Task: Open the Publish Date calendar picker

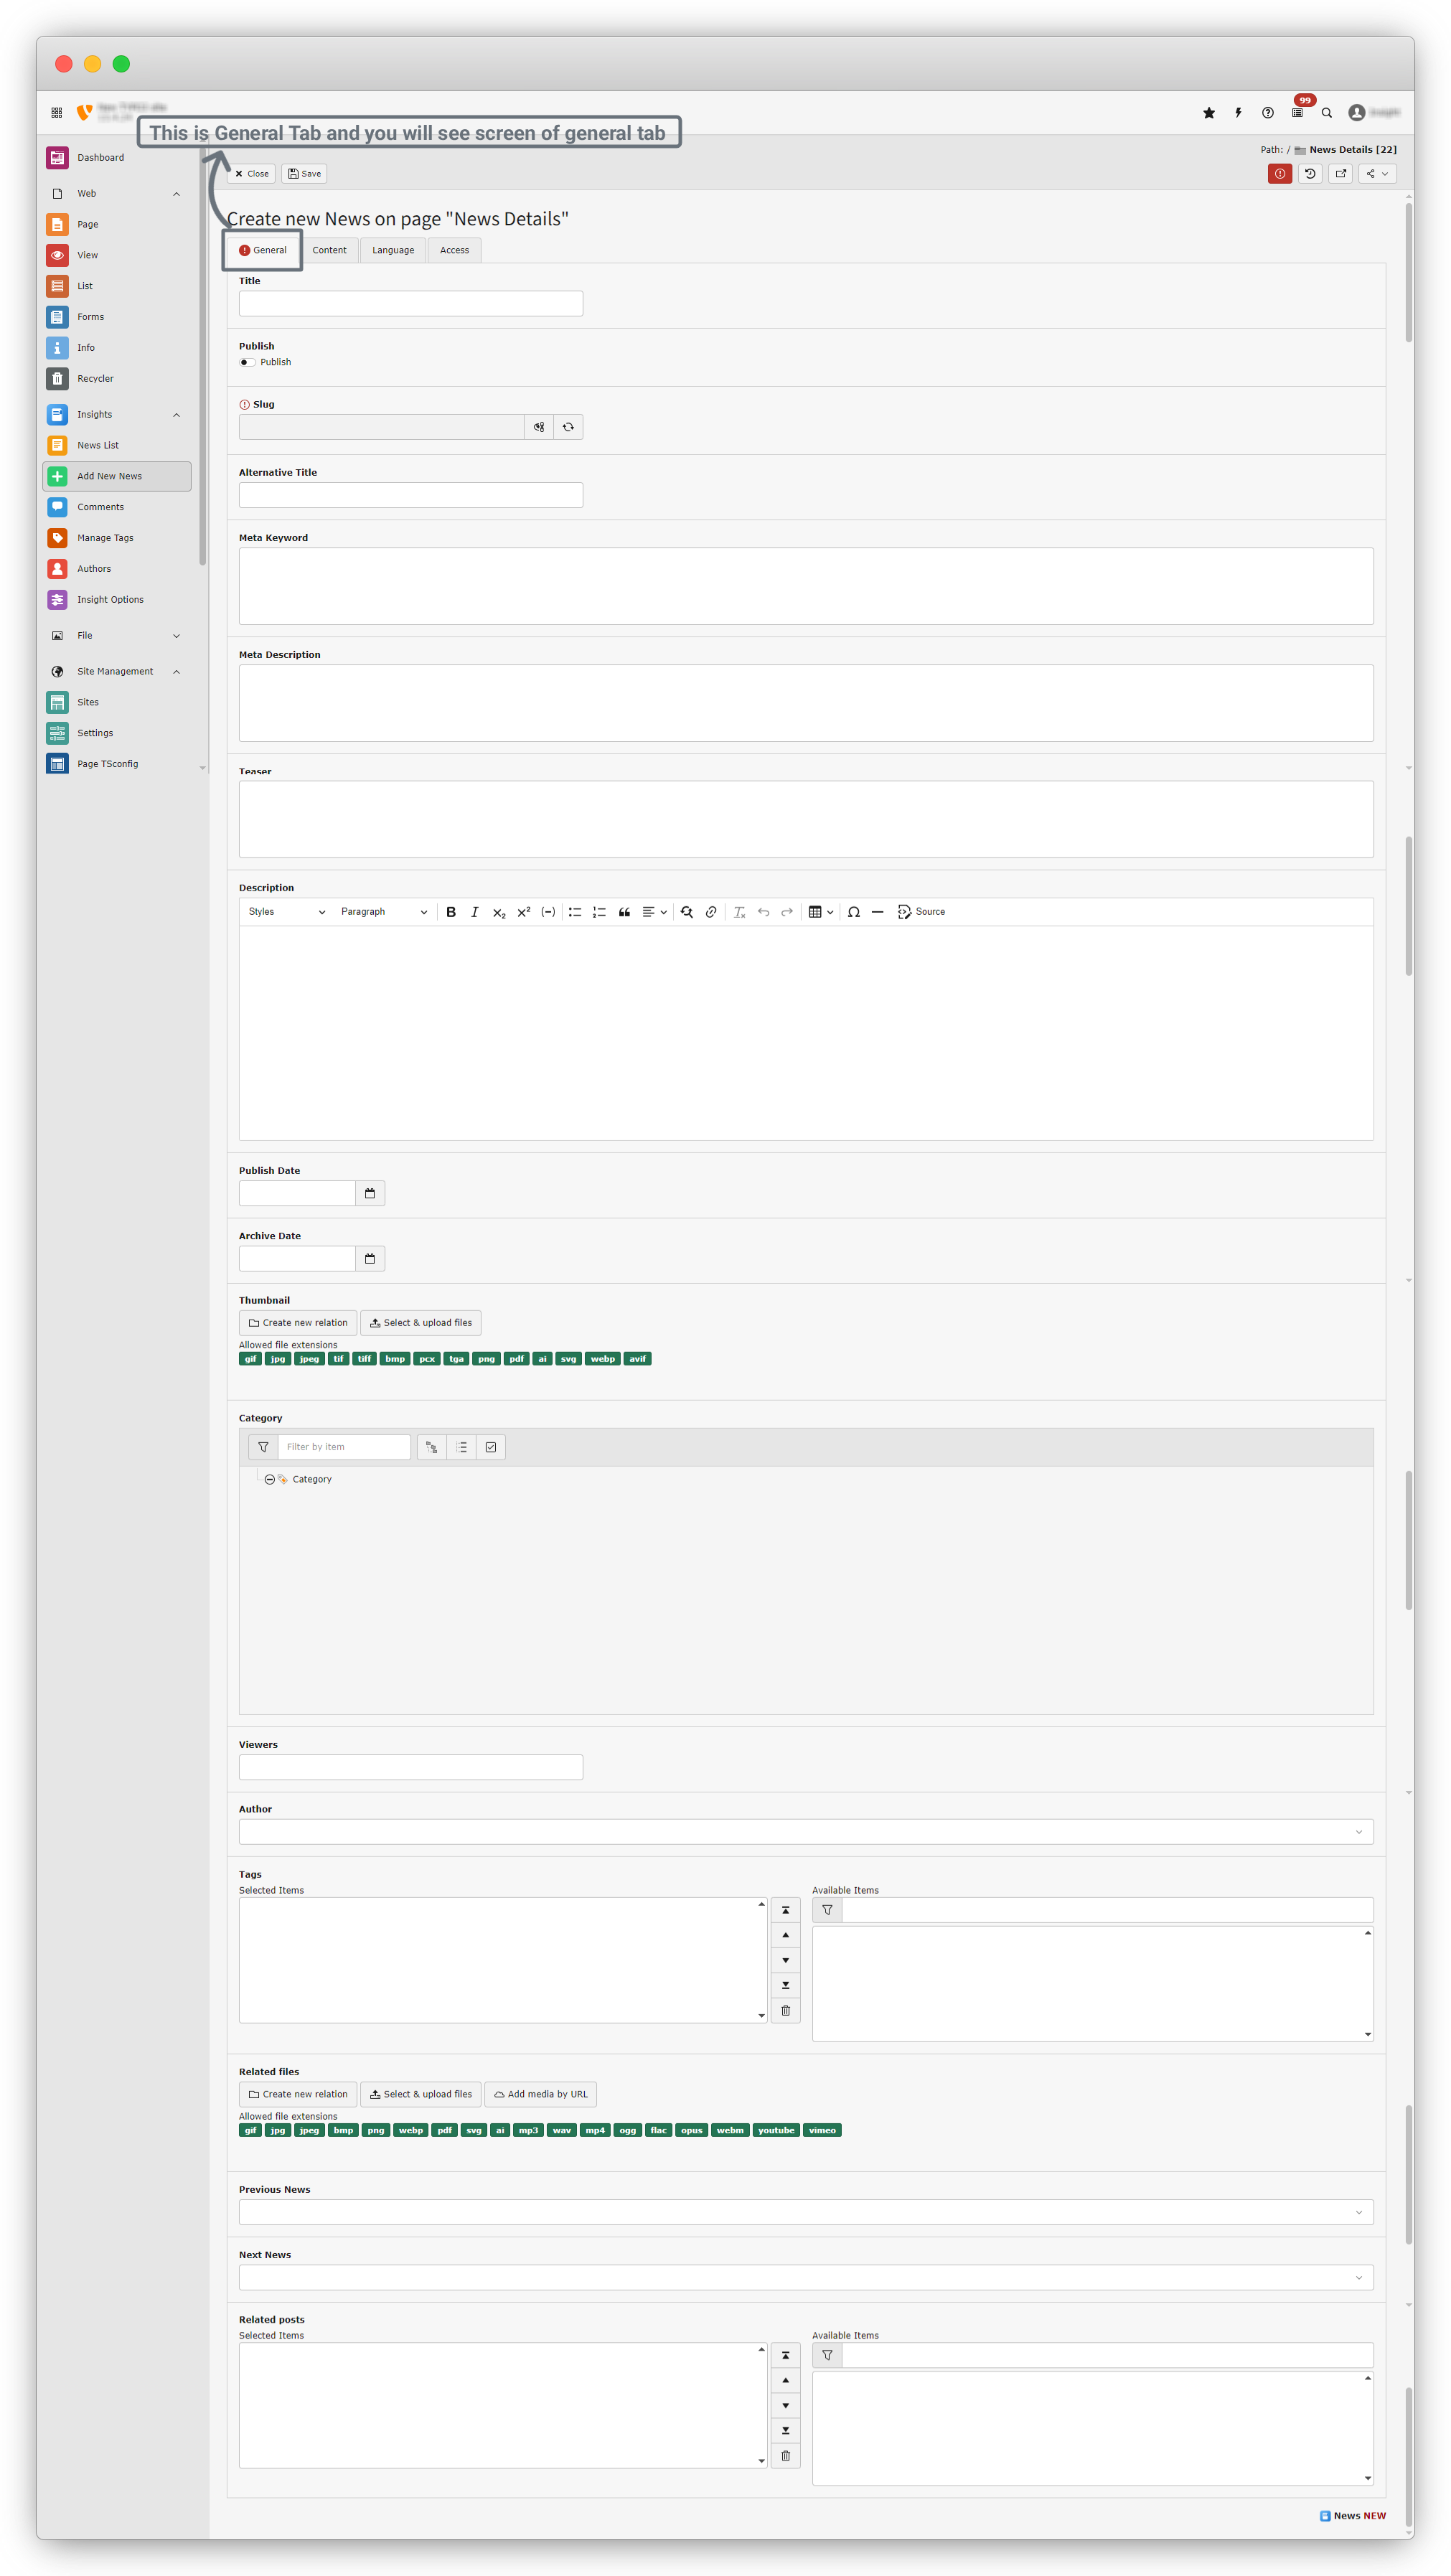Action: [370, 1193]
